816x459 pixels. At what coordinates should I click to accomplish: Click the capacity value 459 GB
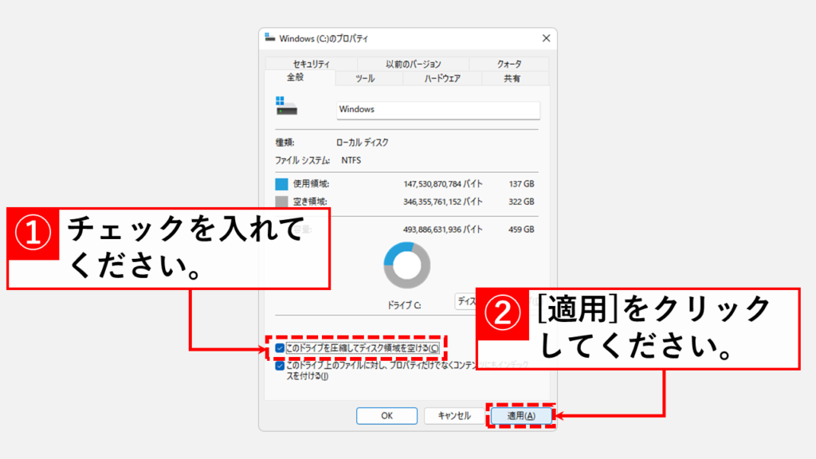521,229
